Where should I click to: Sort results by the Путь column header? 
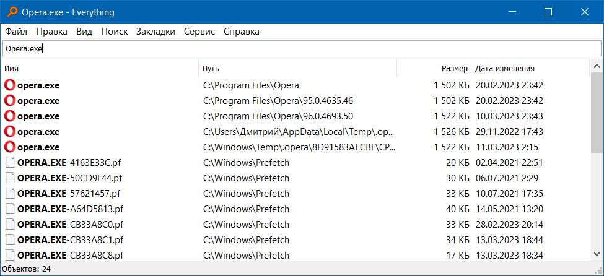click(298, 69)
